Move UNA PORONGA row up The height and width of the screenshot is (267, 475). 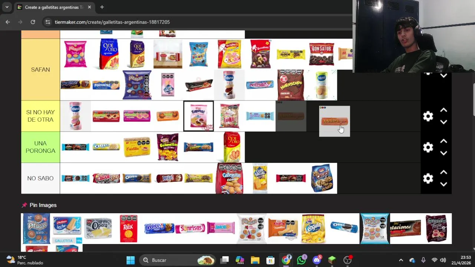click(443, 141)
